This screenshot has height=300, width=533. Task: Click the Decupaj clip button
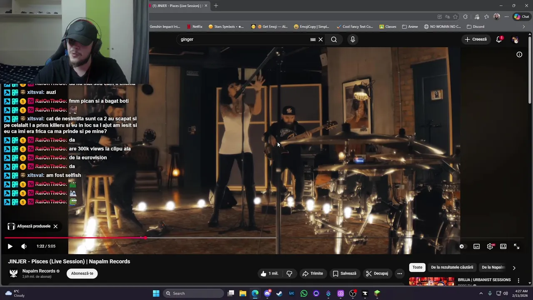point(377,273)
